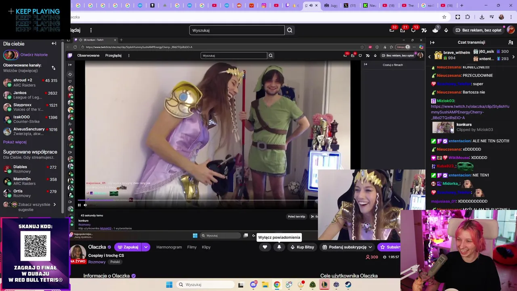Mute the active tab via speaker icon
This screenshot has height=291, width=517.
click(x=311, y=5)
